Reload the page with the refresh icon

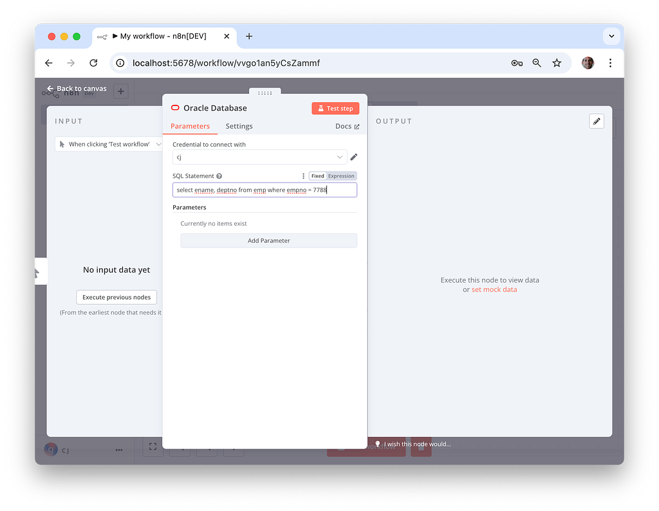[x=93, y=63]
